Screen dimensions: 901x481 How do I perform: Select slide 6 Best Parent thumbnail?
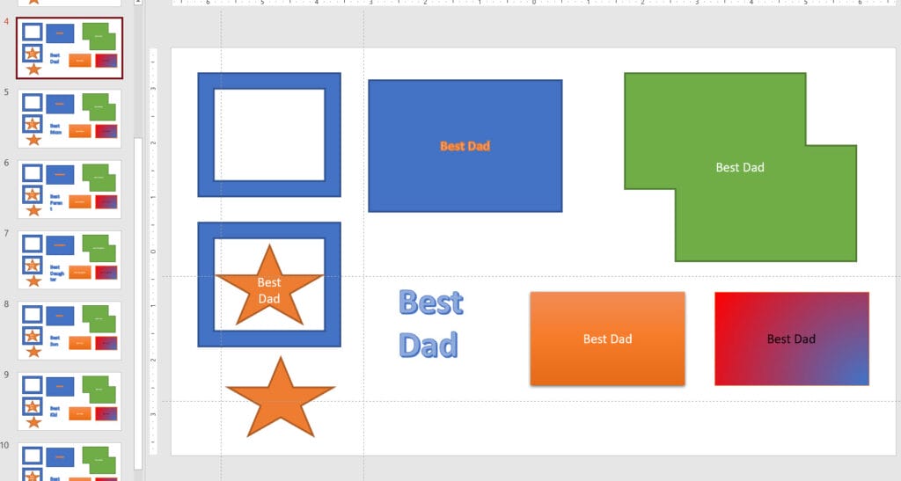pyautogui.click(x=70, y=189)
